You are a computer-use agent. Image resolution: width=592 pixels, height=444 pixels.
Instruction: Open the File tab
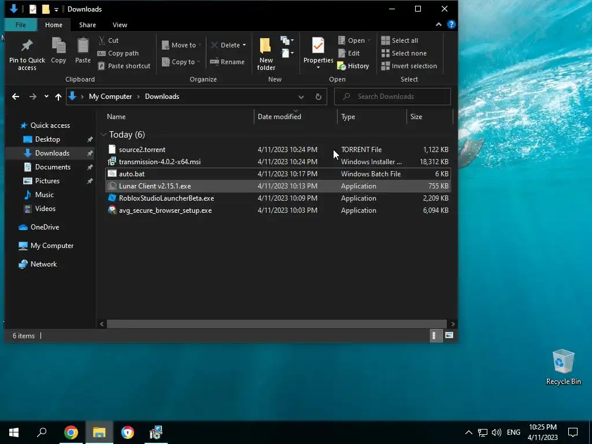pos(21,25)
